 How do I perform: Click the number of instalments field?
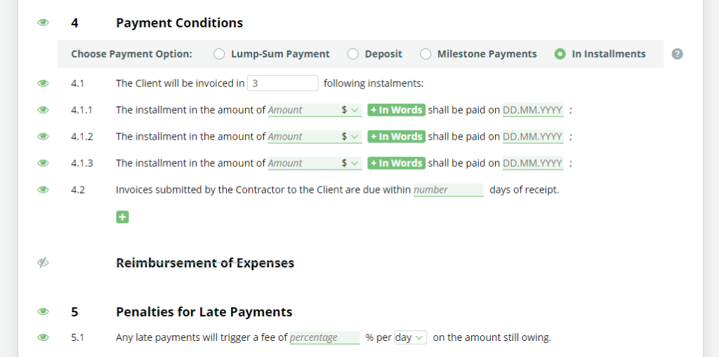283,83
